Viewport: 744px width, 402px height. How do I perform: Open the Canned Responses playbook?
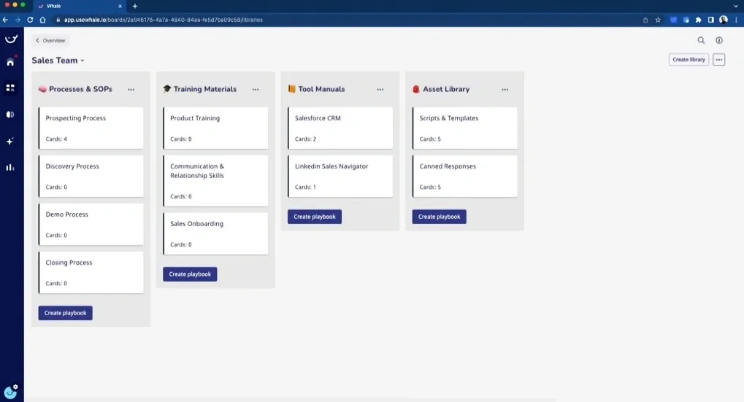[465, 176]
